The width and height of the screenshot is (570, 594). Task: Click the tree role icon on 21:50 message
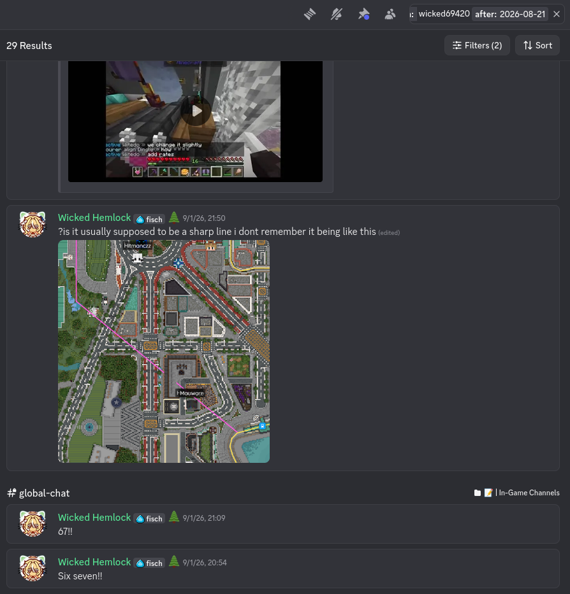[x=174, y=218]
